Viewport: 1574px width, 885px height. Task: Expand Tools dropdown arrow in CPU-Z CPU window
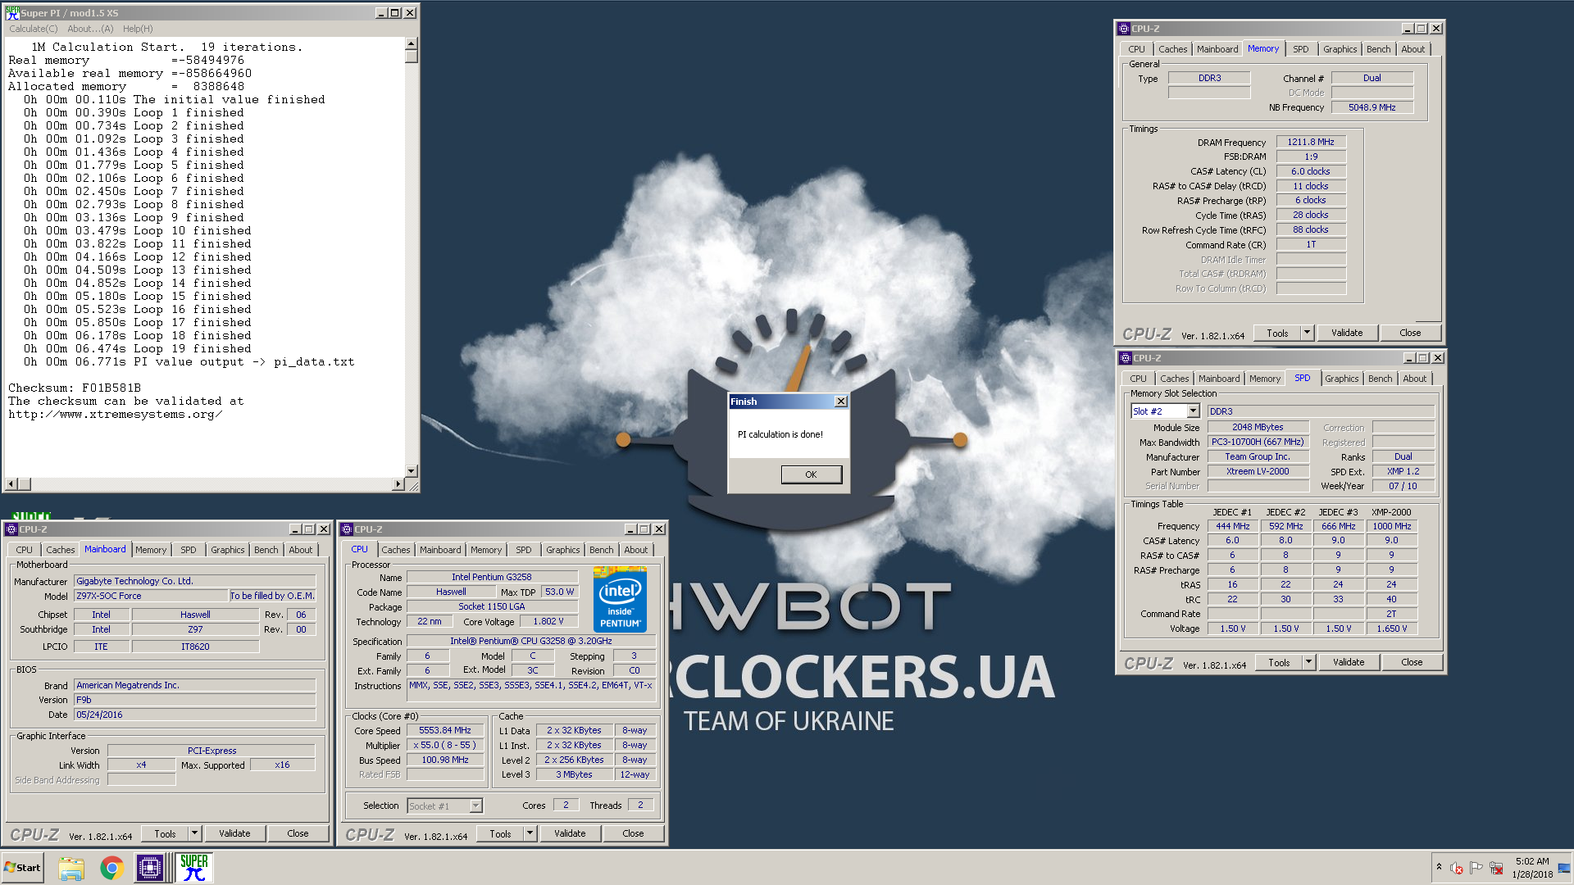coord(530,833)
